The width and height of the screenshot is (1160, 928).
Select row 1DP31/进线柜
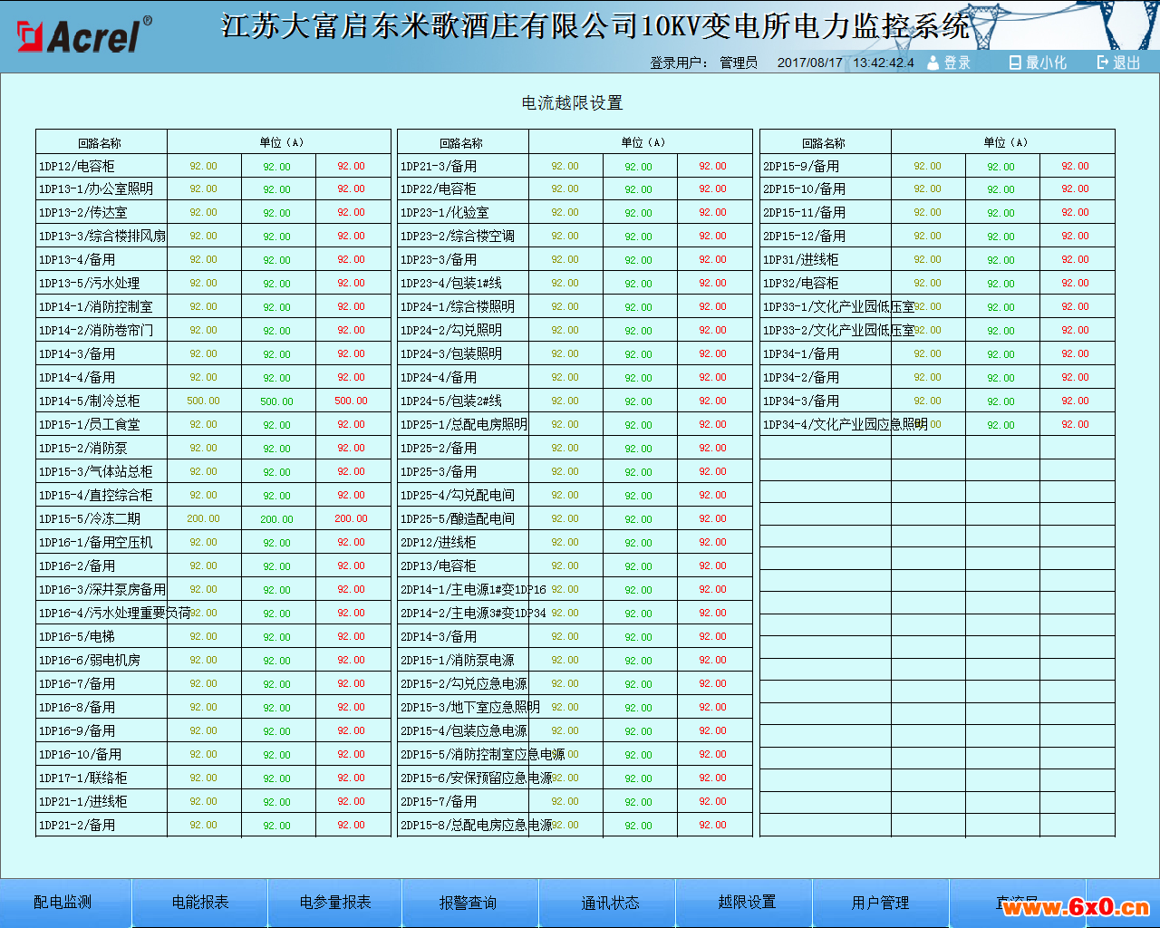pyautogui.click(x=937, y=260)
